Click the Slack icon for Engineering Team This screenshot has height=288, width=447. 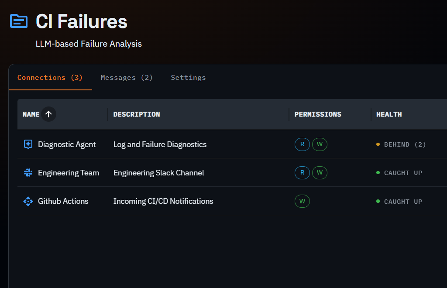point(28,173)
